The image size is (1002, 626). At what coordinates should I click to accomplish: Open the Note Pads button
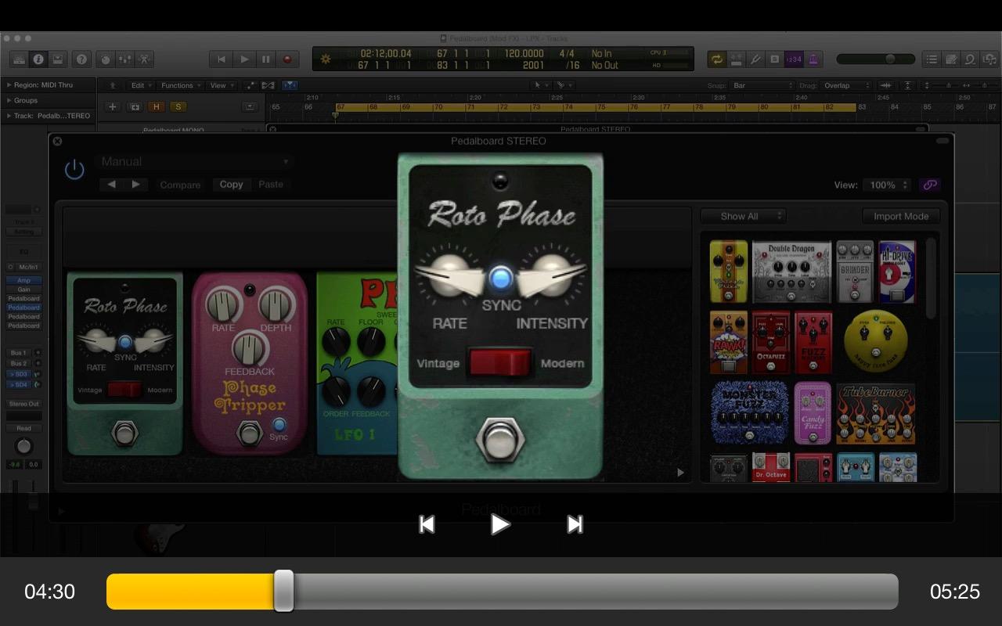(x=951, y=59)
